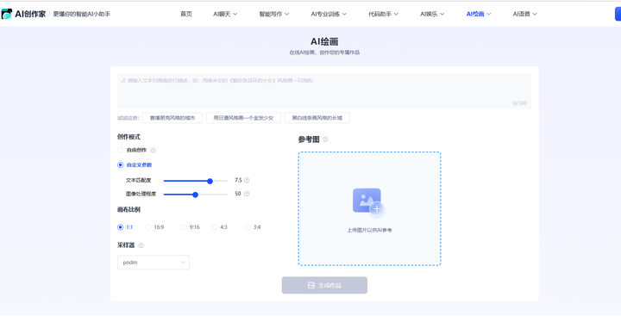Choose the 1:1 canvas ratio
The height and width of the screenshot is (328, 621).
point(121,227)
